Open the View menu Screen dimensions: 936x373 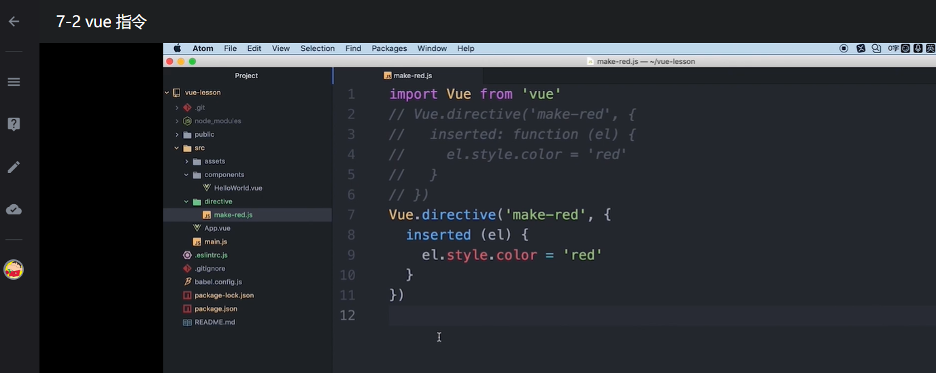(281, 48)
